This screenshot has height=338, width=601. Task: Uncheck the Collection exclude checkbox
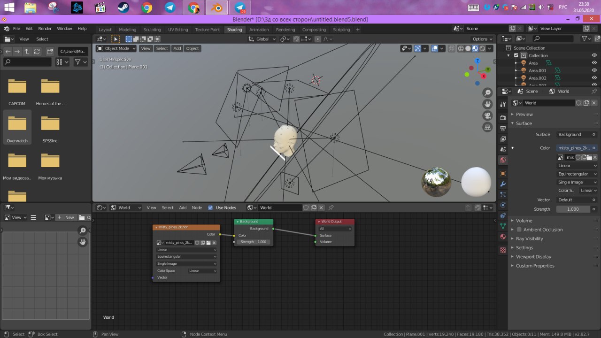516,55
